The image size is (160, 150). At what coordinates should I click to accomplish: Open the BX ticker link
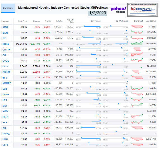[4, 38]
